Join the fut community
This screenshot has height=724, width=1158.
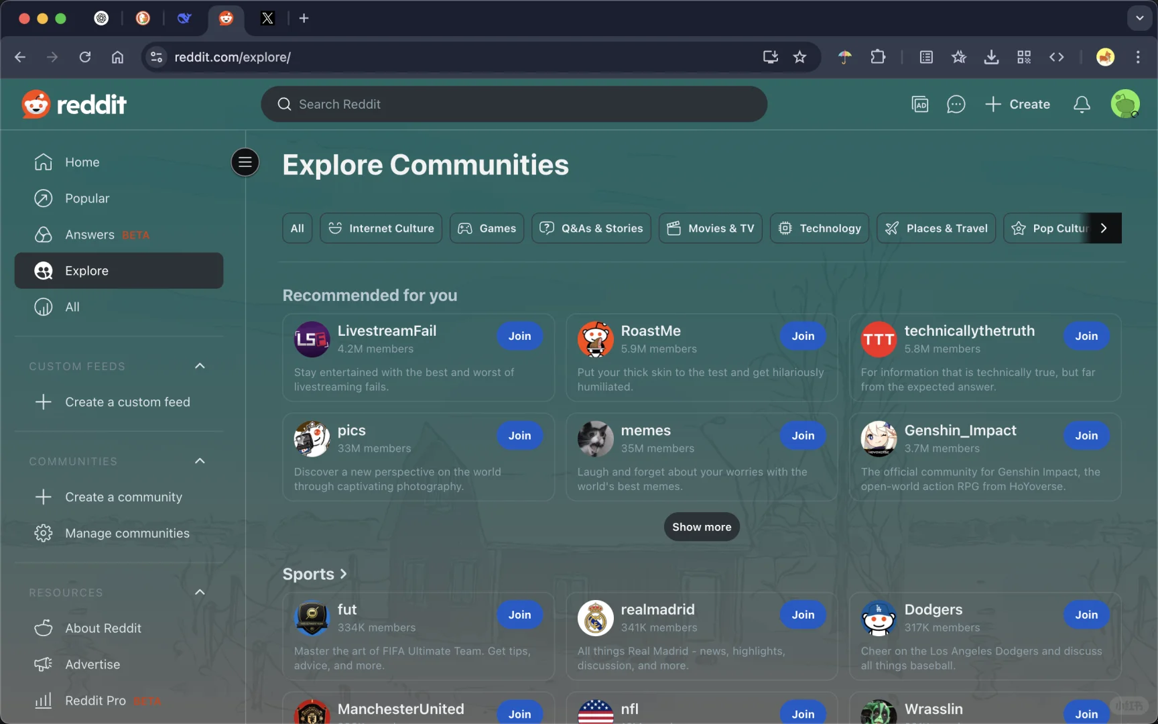[519, 615]
